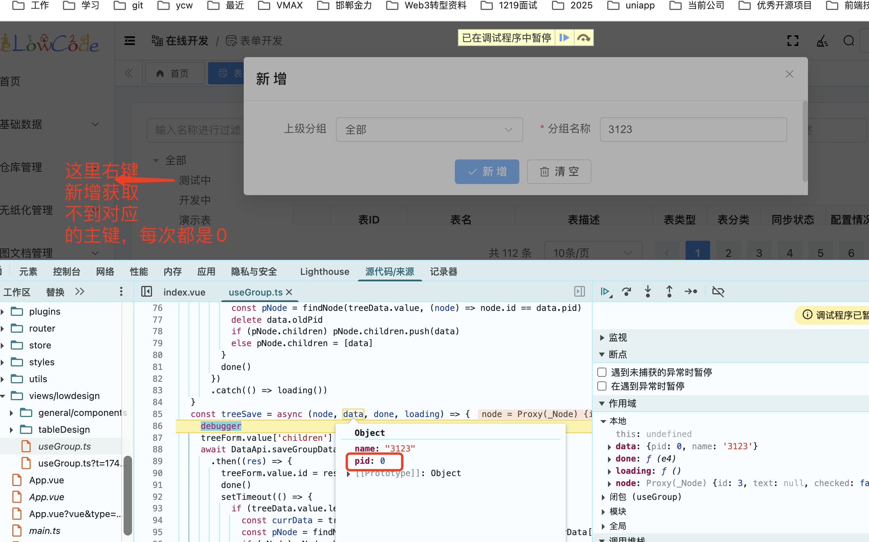This screenshot has height=542, width=869.
Task: Click the 新增 submit button
Action: (x=487, y=171)
